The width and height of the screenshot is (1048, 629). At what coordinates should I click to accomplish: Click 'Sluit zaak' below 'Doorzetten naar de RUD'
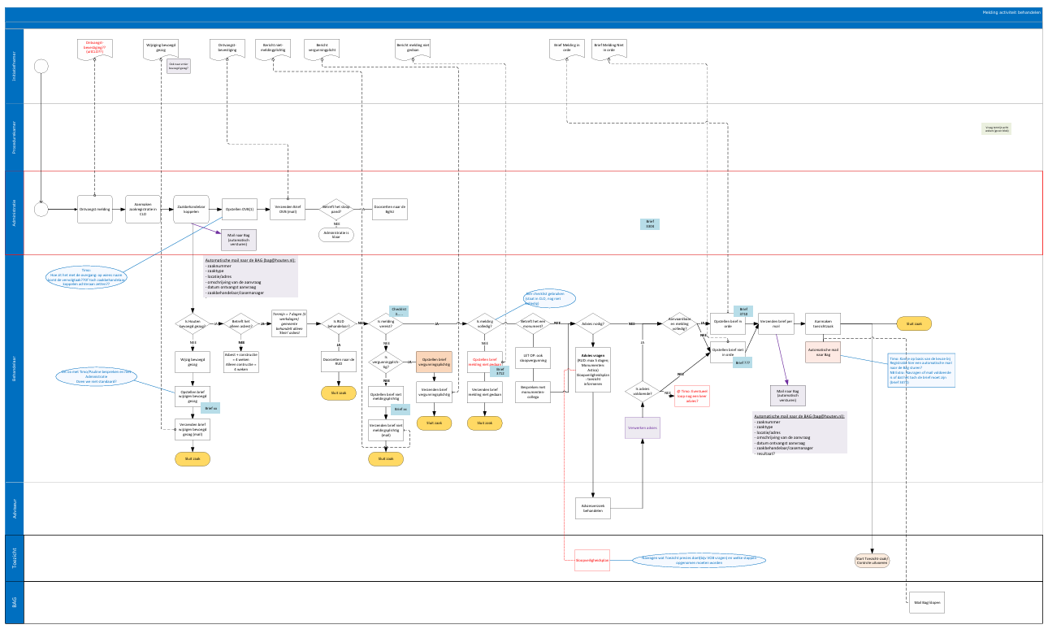point(338,392)
